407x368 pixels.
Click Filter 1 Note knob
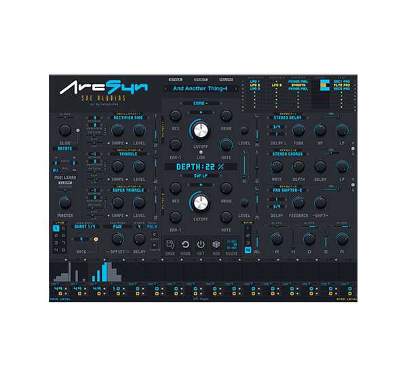click(x=226, y=144)
